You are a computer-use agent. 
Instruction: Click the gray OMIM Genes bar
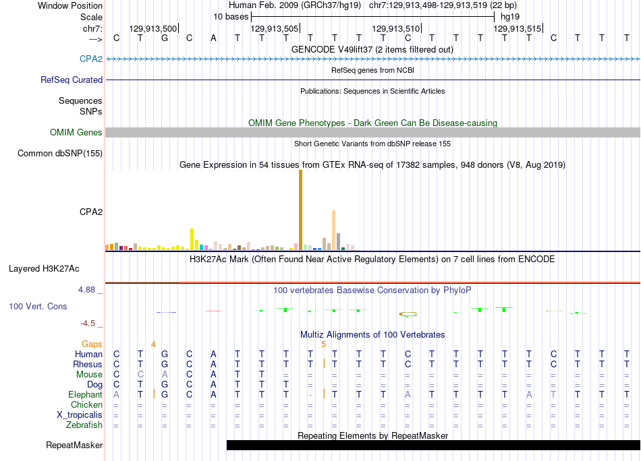pyautogui.click(x=372, y=132)
